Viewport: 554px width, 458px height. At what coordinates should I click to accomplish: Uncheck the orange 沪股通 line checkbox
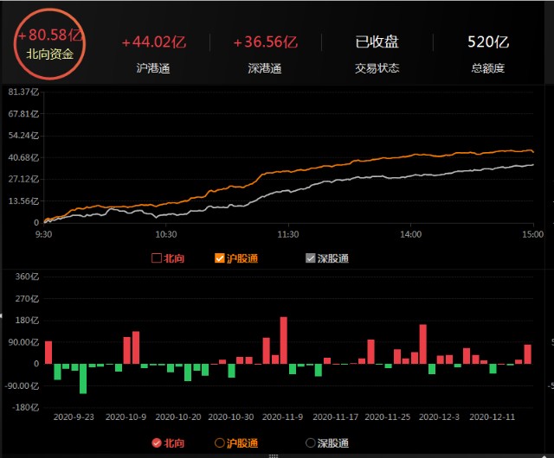[220, 258]
